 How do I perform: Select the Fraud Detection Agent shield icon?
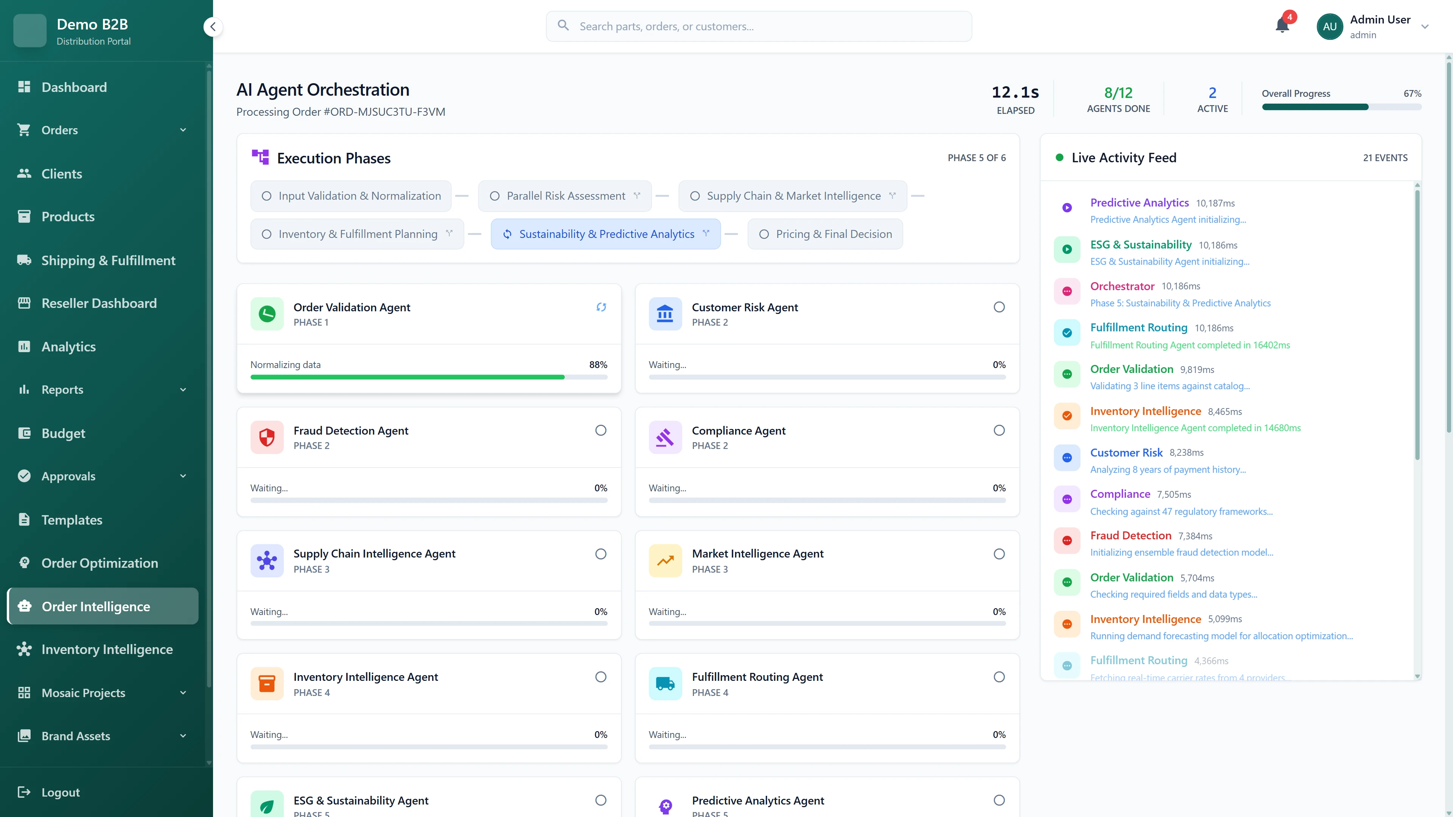coord(266,437)
